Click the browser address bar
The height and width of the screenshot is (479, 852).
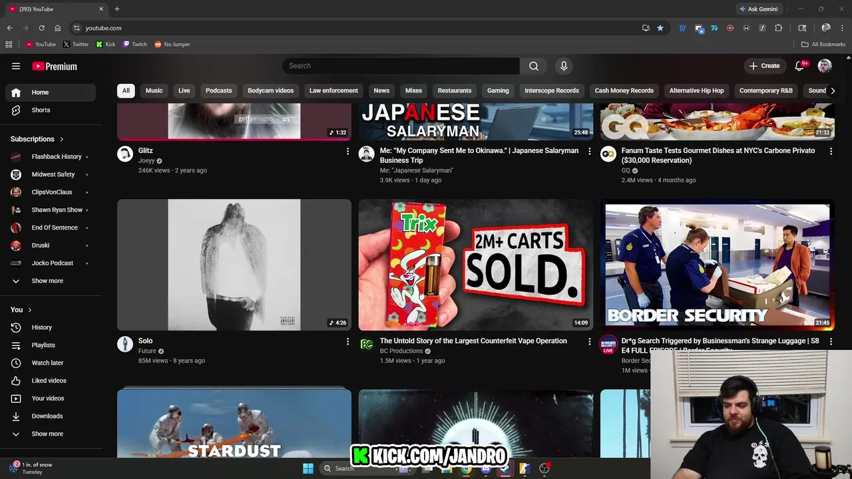pos(359,28)
